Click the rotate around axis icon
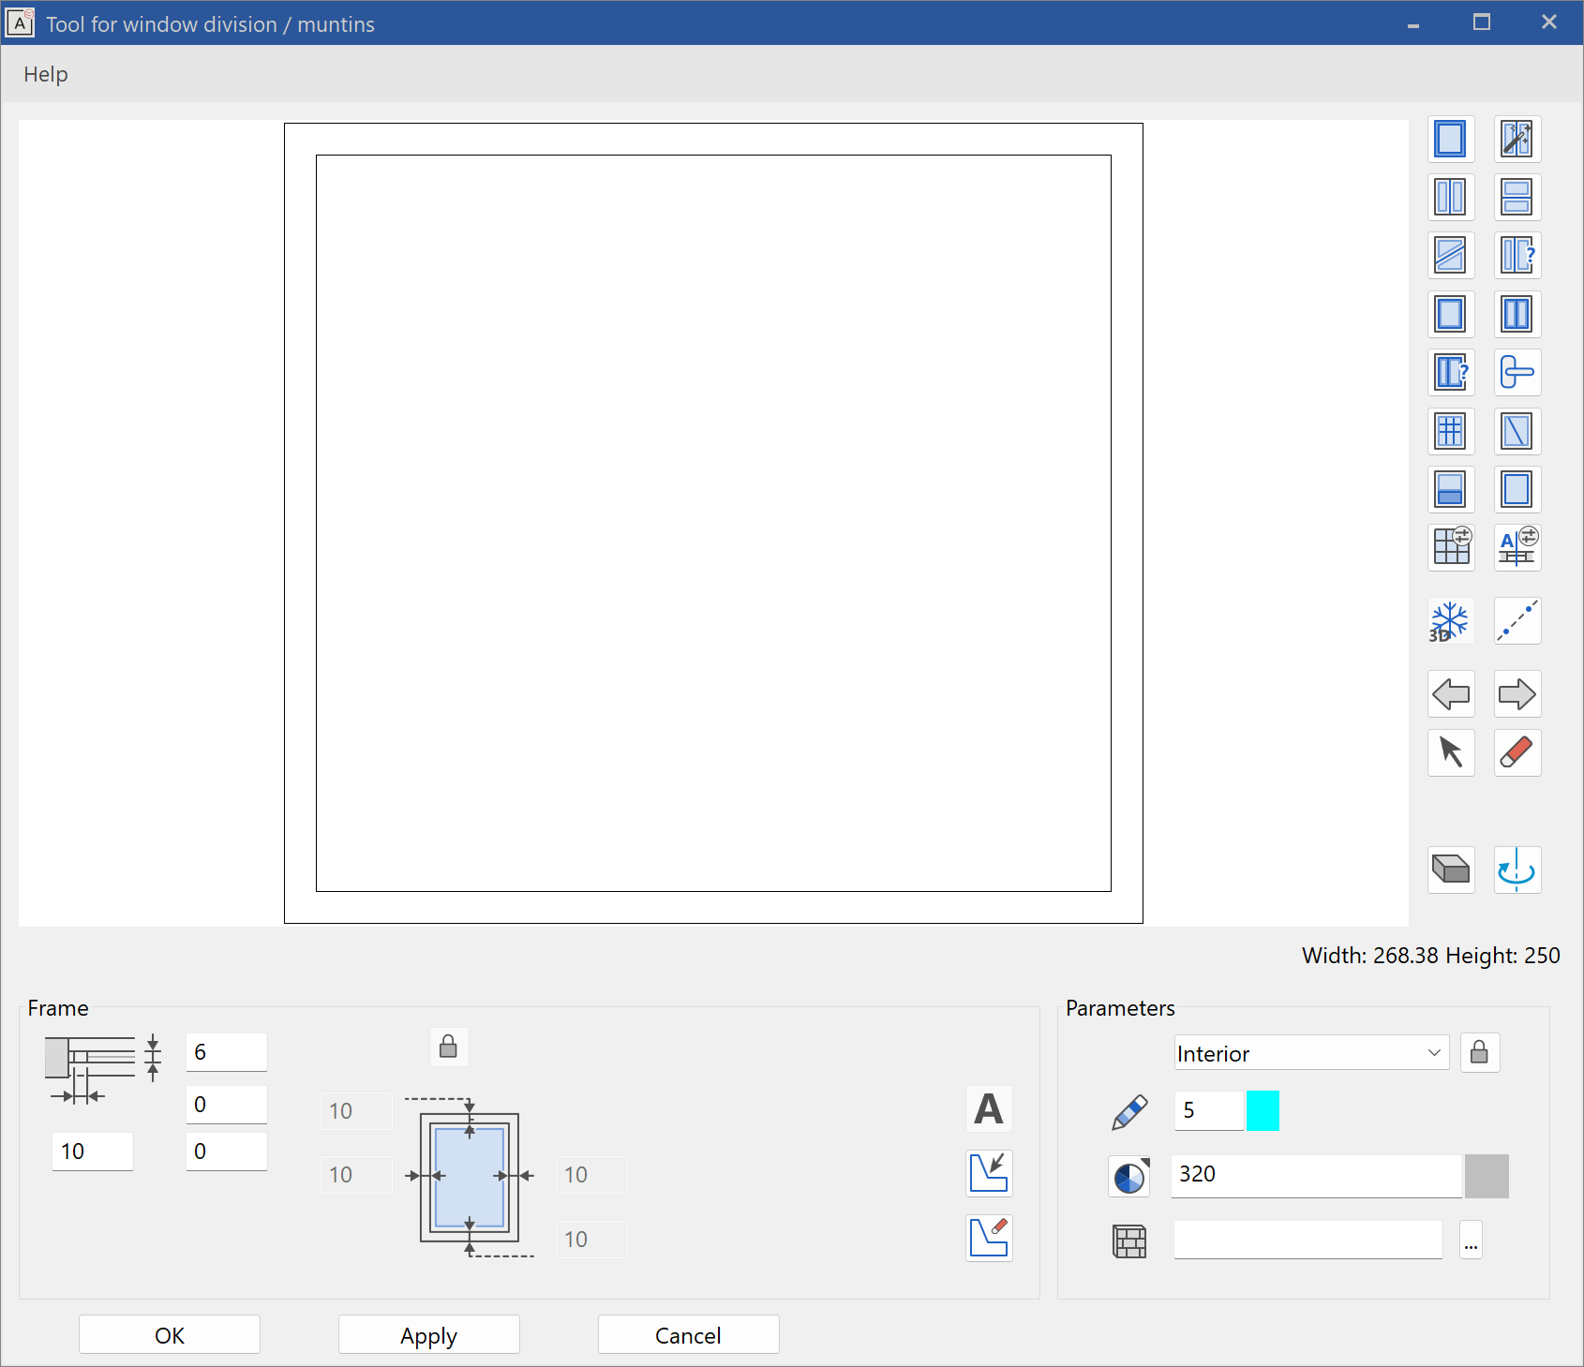This screenshot has width=1584, height=1367. 1517,869
